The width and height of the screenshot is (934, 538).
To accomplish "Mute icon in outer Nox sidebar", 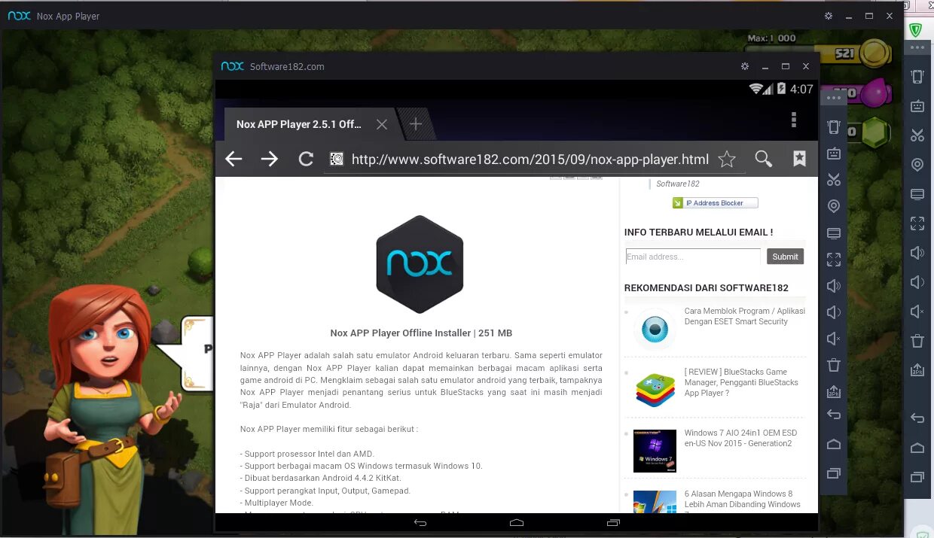I will [917, 312].
